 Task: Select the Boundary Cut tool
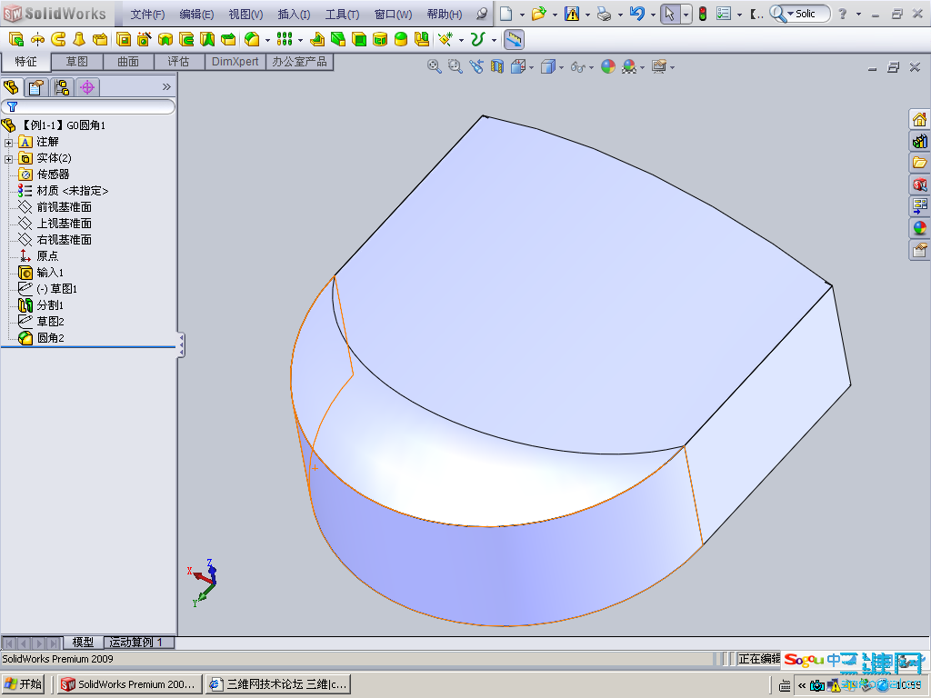click(228, 39)
